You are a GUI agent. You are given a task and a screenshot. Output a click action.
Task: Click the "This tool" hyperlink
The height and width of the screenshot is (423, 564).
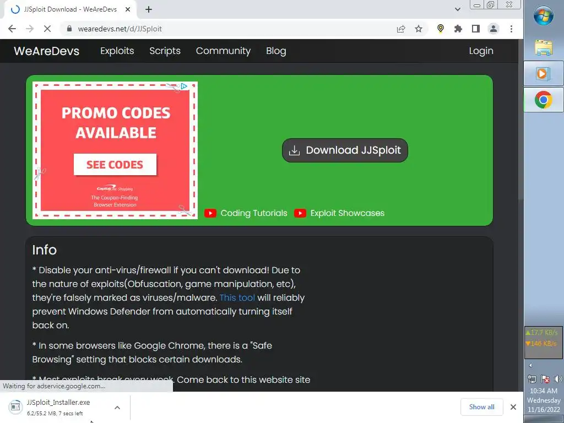[237, 298]
